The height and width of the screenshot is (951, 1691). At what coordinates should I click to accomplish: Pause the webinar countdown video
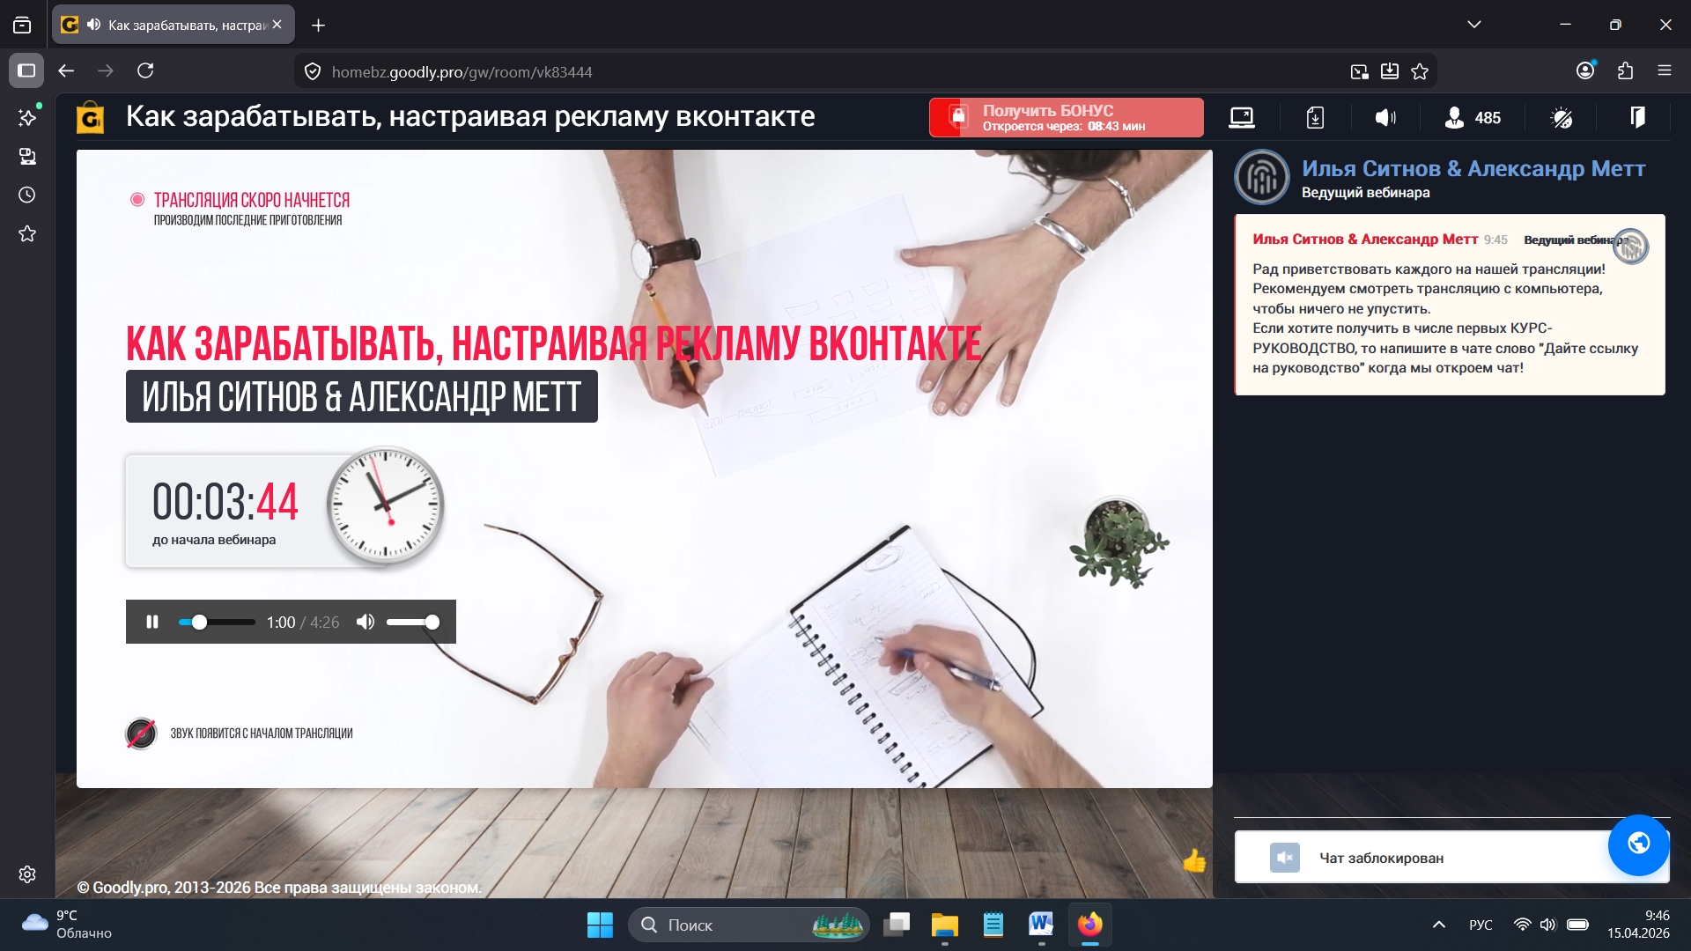point(151,622)
